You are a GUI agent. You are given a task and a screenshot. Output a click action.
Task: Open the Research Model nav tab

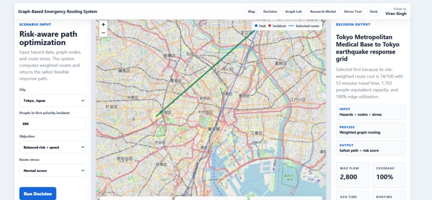(323, 12)
